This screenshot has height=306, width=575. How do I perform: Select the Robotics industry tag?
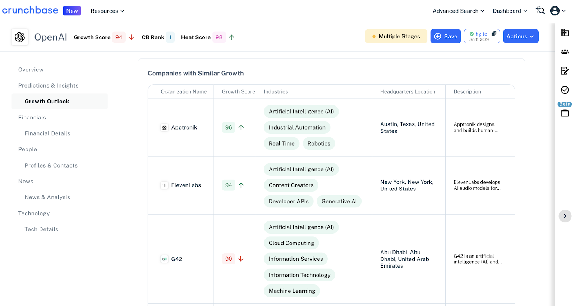pyautogui.click(x=319, y=143)
